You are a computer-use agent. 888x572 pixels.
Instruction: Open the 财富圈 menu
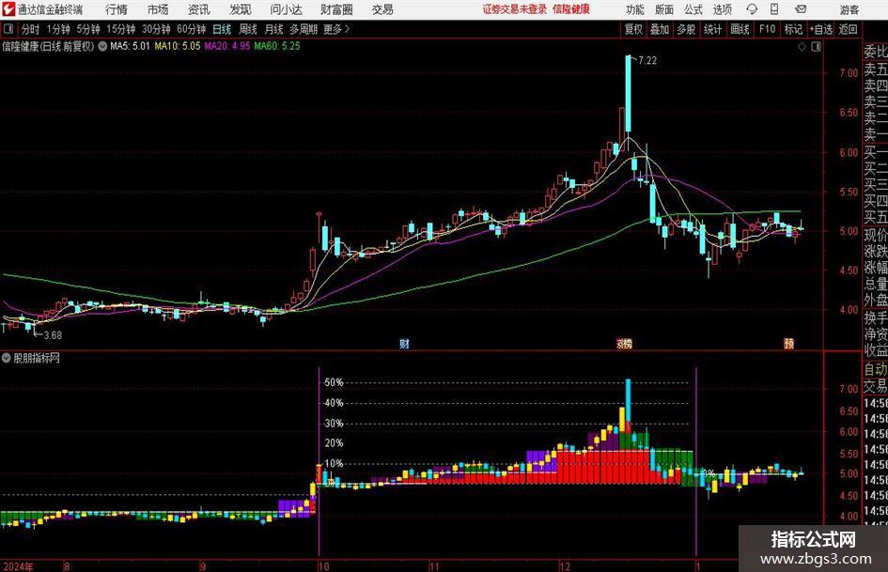pos(336,9)
